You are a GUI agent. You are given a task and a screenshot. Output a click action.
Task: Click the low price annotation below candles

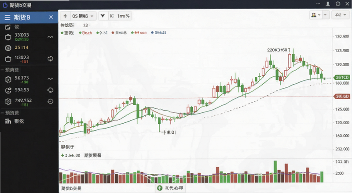coord(169,132)
